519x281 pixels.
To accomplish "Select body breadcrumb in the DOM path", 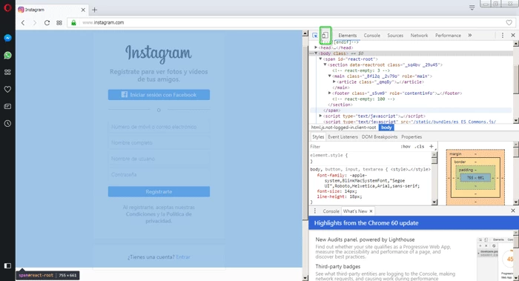I will 386,128.
